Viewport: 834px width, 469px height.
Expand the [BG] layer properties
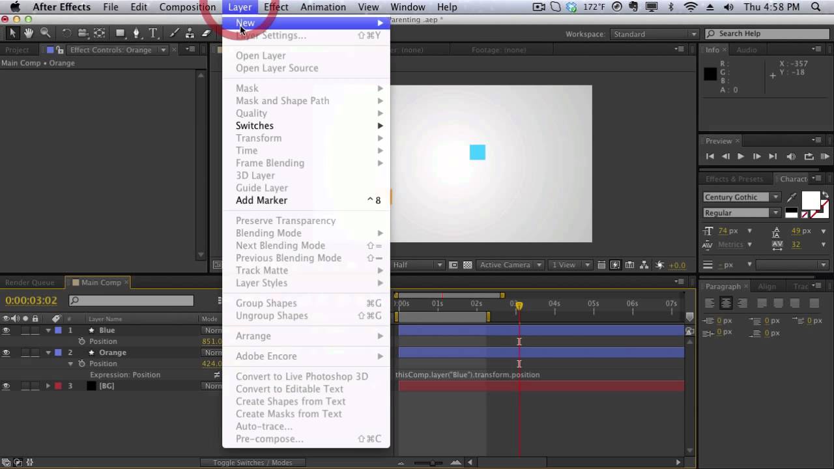(48, 386)
